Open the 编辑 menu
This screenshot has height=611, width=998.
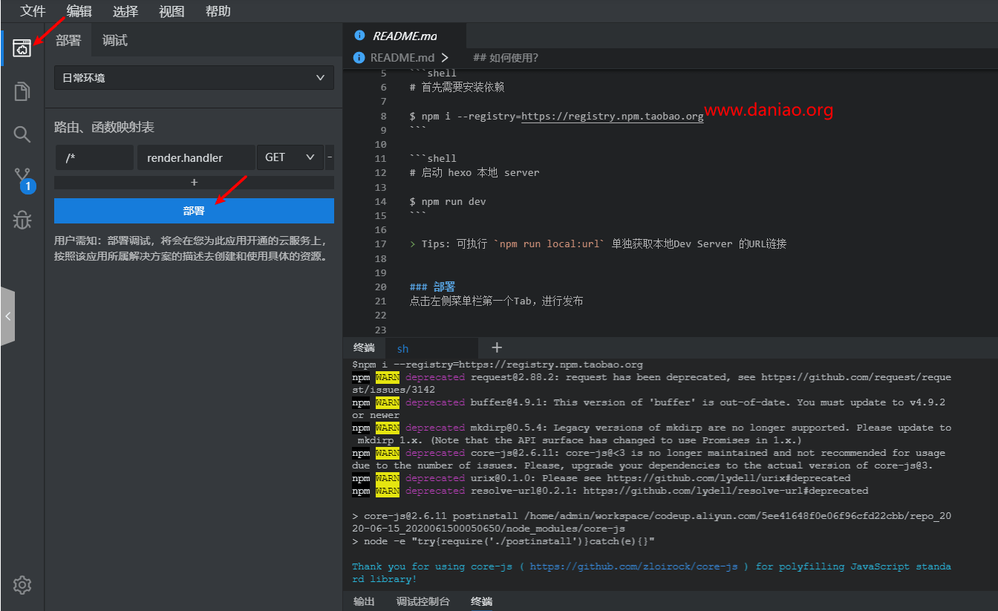(x=79, y=11)
